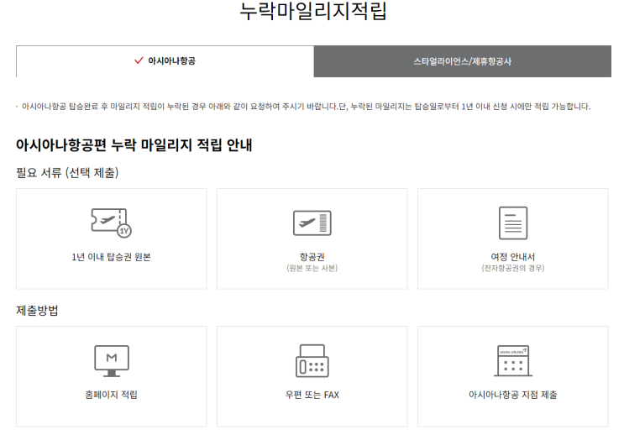This screenshot has width=624, height=435.
Task: Select the 1년 이내 탑승권 원본 label
Action: tap(111, 257)
